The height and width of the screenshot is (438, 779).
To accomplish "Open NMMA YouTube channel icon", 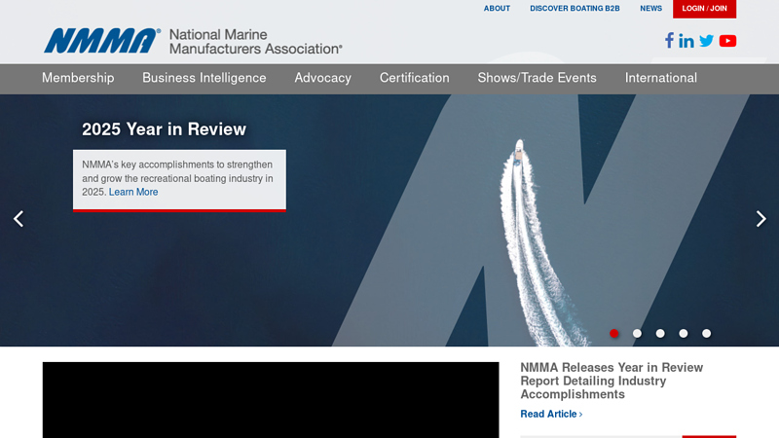I will coord(727,41).
